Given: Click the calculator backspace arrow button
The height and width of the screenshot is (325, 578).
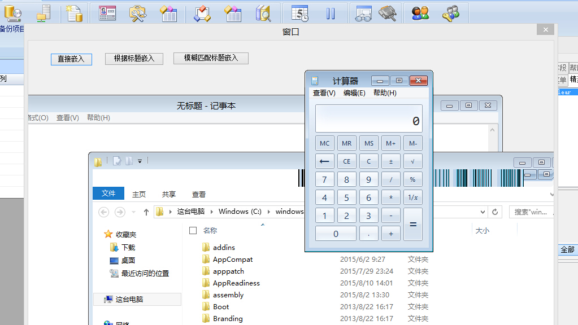Looking at the screenshot, I should click(325, 161).
